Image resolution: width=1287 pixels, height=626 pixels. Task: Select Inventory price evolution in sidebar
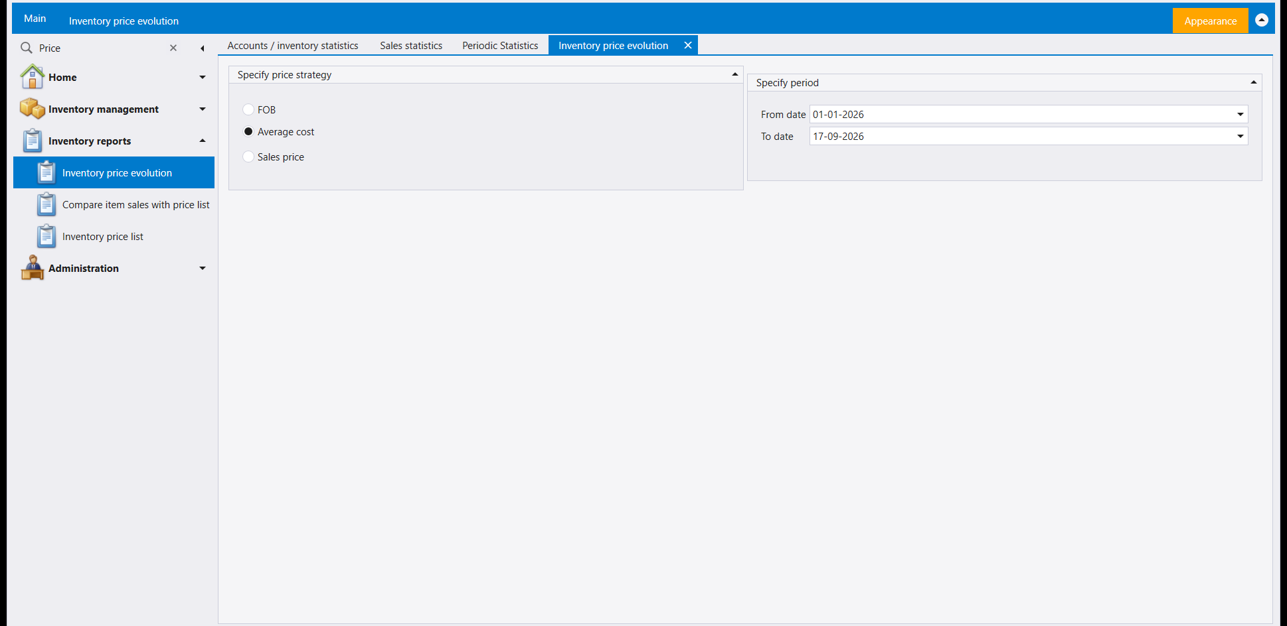click(x=114, y=172)
